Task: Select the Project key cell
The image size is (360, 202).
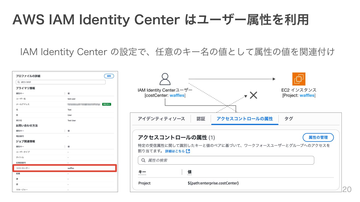Action: coord(144,183)
